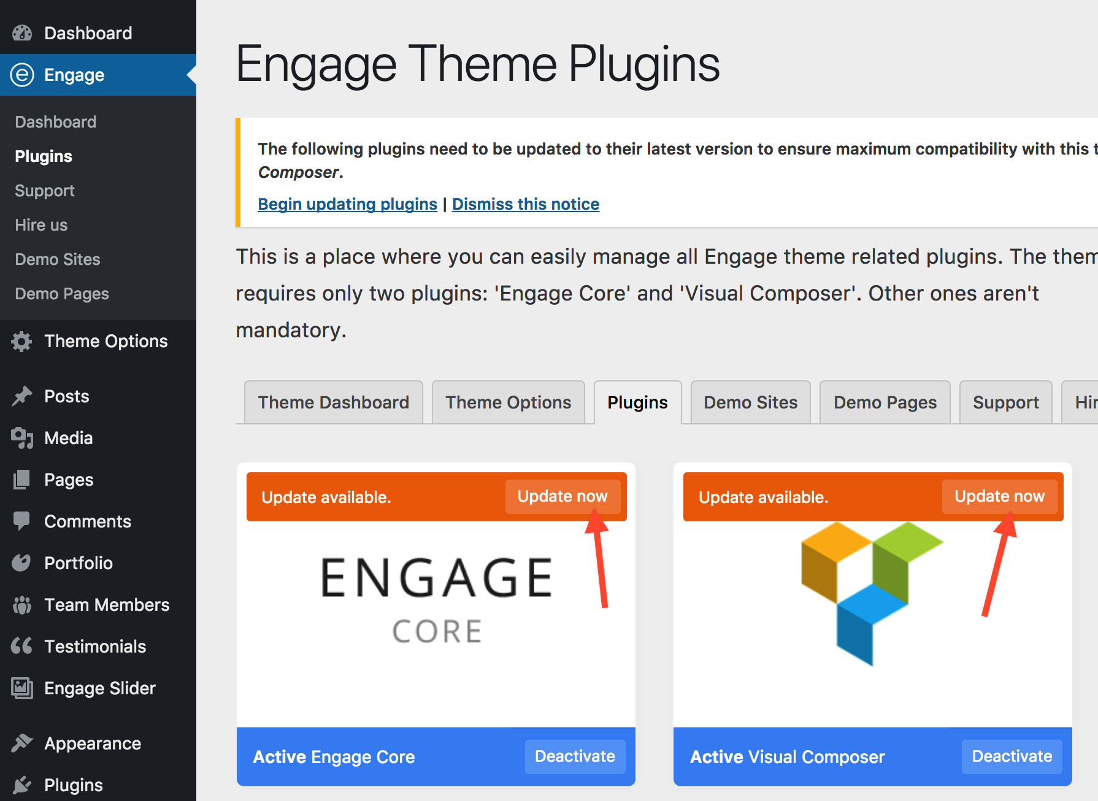Click the Pages stacked-sheets icon
The image size is (1098, 801).
(22, 480)
